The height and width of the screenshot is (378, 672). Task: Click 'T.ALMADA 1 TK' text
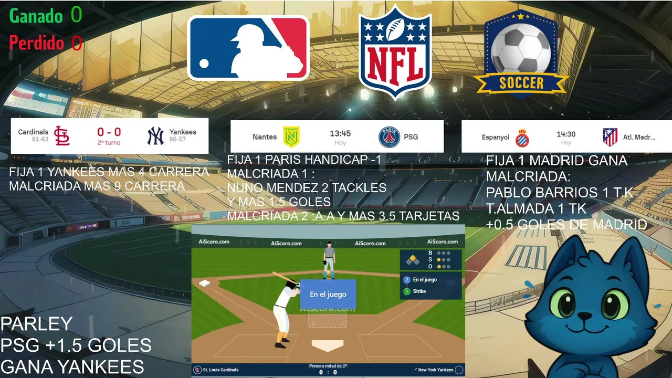(536, 209)
